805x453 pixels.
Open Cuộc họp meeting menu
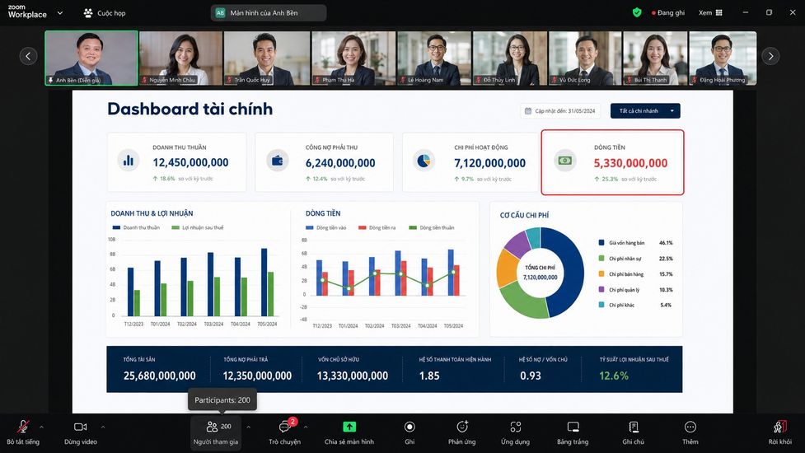click(x=105, y=13)
